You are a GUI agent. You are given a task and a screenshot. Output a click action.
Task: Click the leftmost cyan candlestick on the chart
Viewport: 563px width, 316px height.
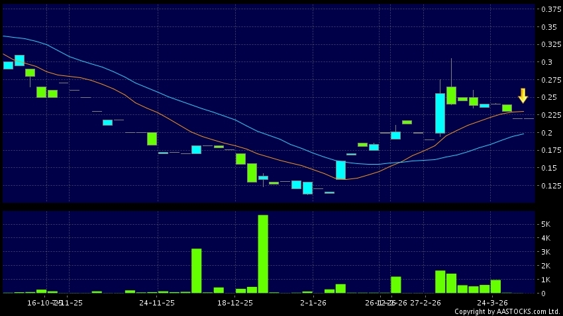click(8, 65)
